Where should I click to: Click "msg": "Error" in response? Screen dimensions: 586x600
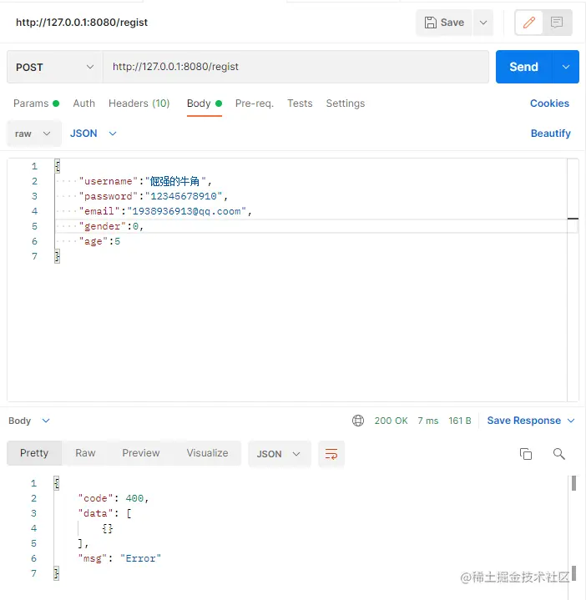click(x=119, y=558)
